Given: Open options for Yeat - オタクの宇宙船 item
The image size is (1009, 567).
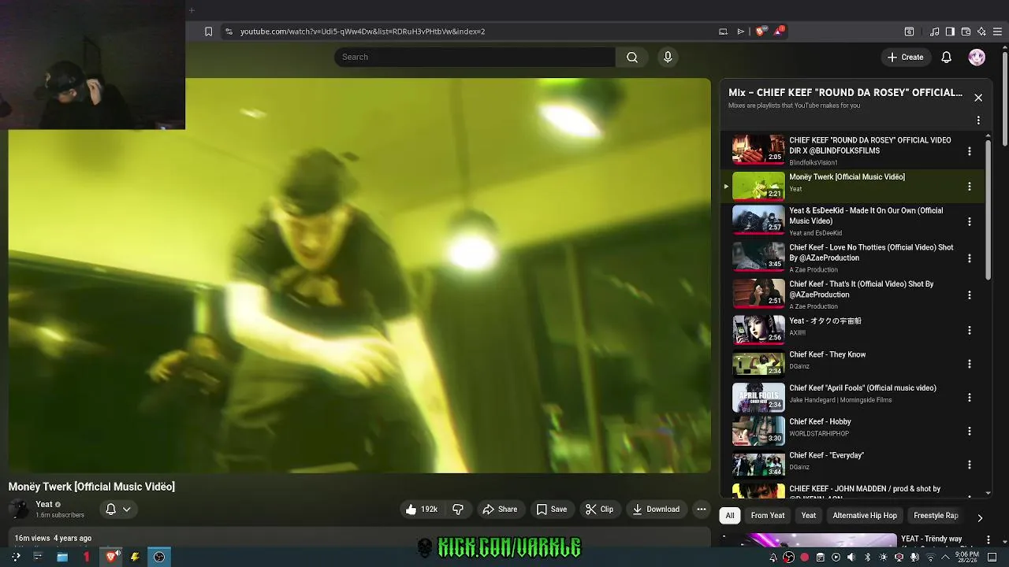Looking at the screenshot, I should [970, 330].
